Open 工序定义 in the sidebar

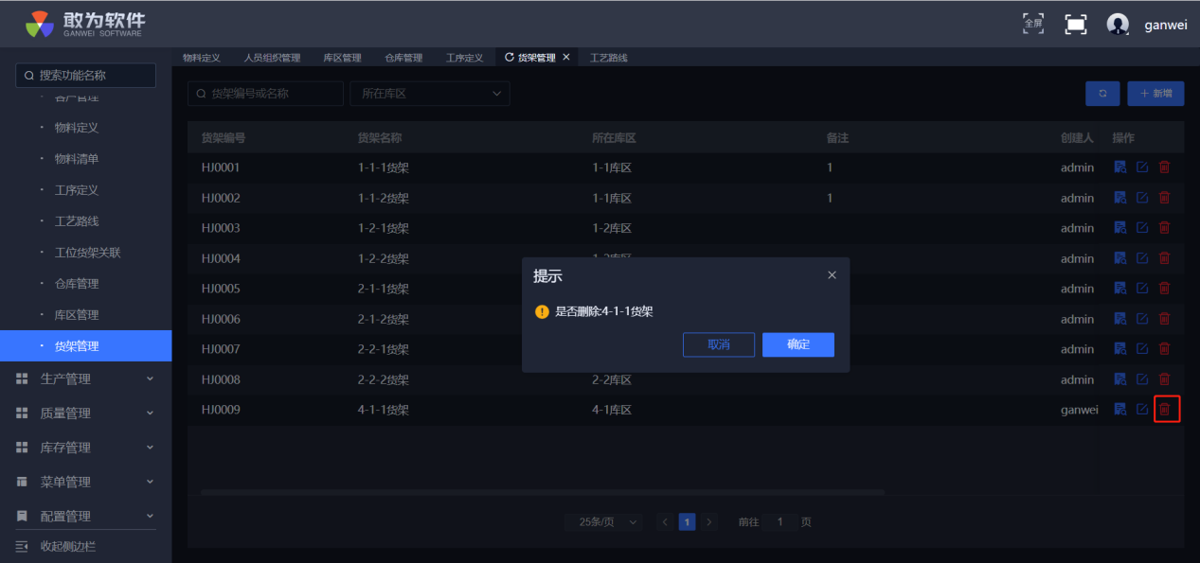click(77, 190)
